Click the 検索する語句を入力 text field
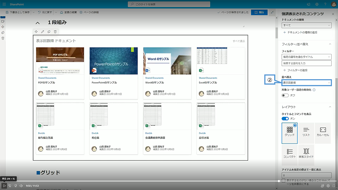The width and height of the screenshot is (338, 190). 306,63
